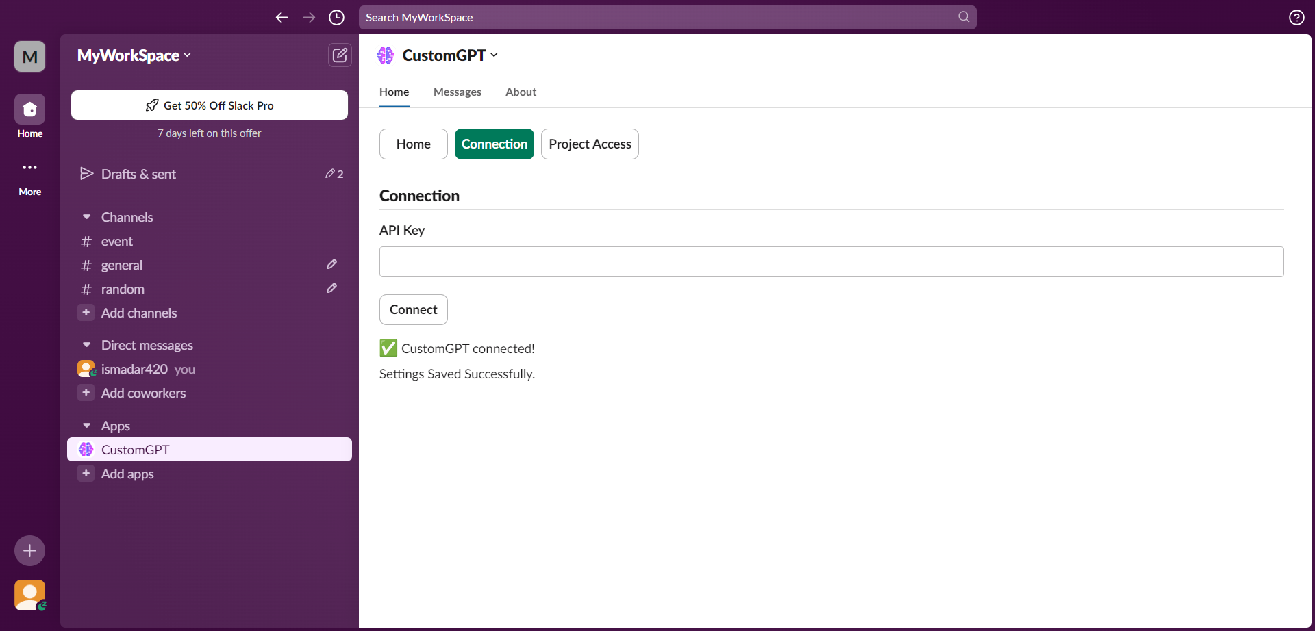Click the Add channels label
1315x631 pixels.
pos(139,313)
